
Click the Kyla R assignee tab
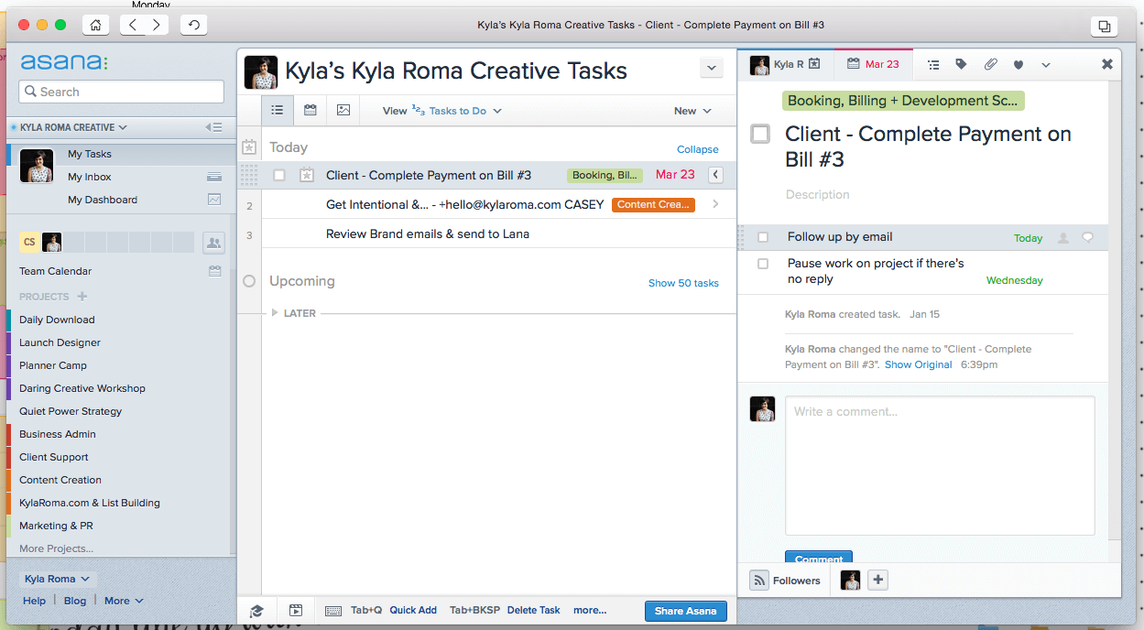pyautogui.click(x=785, y=64)
